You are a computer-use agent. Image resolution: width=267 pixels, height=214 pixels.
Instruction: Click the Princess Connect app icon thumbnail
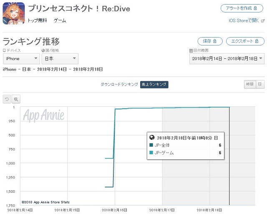click(x=13, y=13)
